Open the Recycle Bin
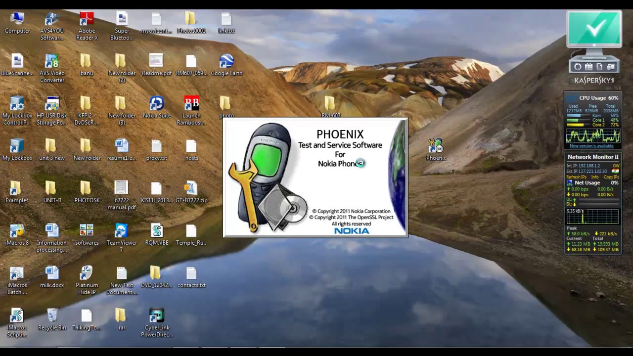This screenshot has width=633, height=356. coord(52,320)
